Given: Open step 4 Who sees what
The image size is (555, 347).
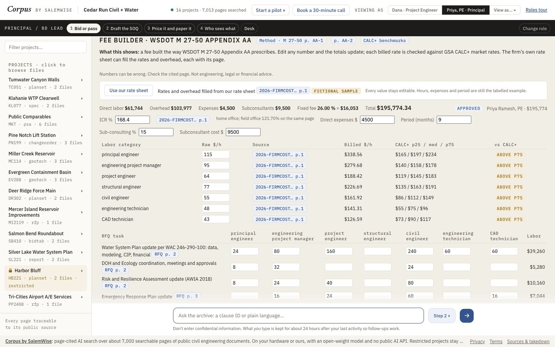Looking at the screenshot, I should (218, 29).
